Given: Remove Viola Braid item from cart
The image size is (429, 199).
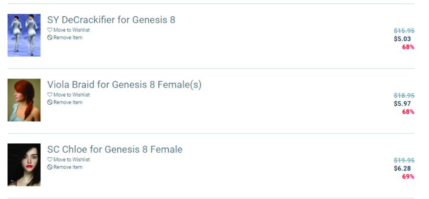Looking at the screenshot, I should pos(68,102).
